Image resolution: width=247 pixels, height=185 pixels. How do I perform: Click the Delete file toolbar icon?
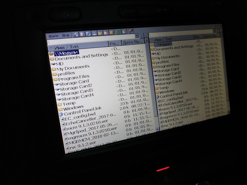pyautogui.click(x=106, y=33)
